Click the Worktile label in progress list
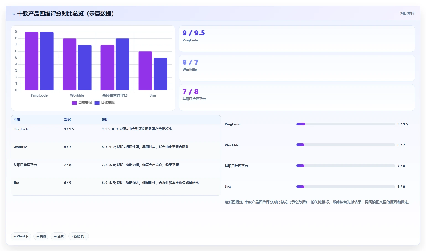Screen dimensions: 426x251 point(232,145)
